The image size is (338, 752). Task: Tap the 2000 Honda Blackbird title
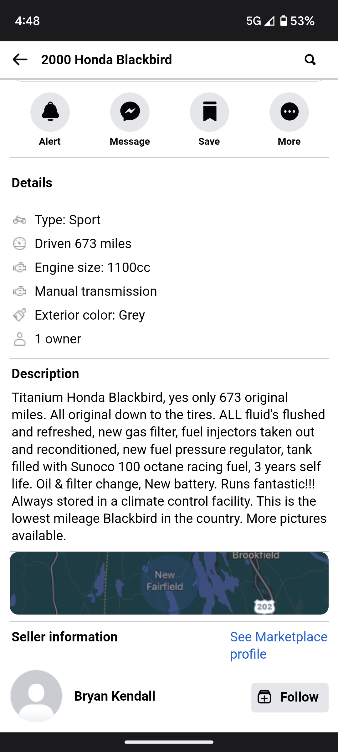106,60
